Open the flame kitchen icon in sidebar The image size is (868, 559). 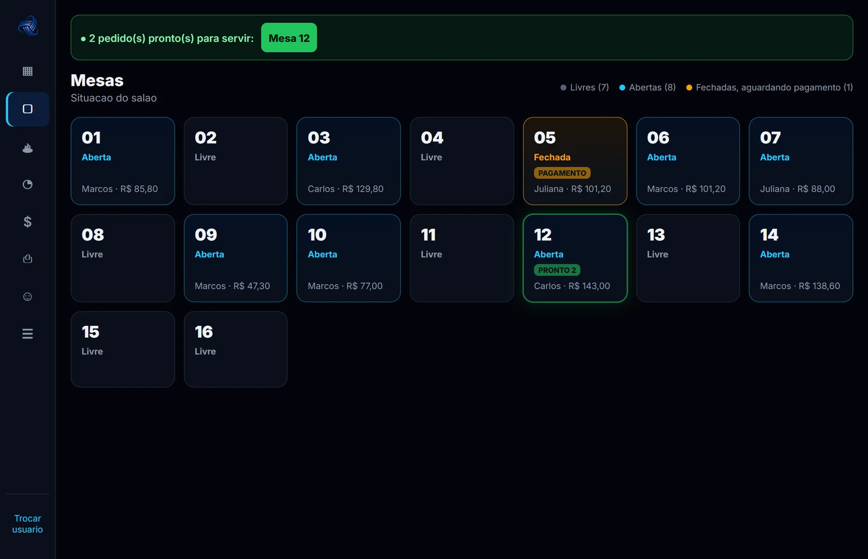[x=28, y=147]
